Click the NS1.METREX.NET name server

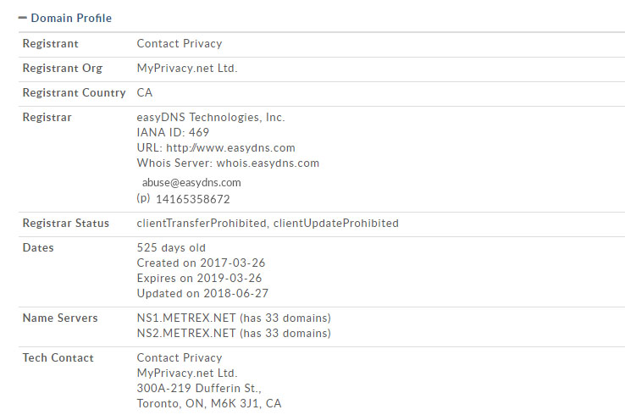[x=185, y=318]
